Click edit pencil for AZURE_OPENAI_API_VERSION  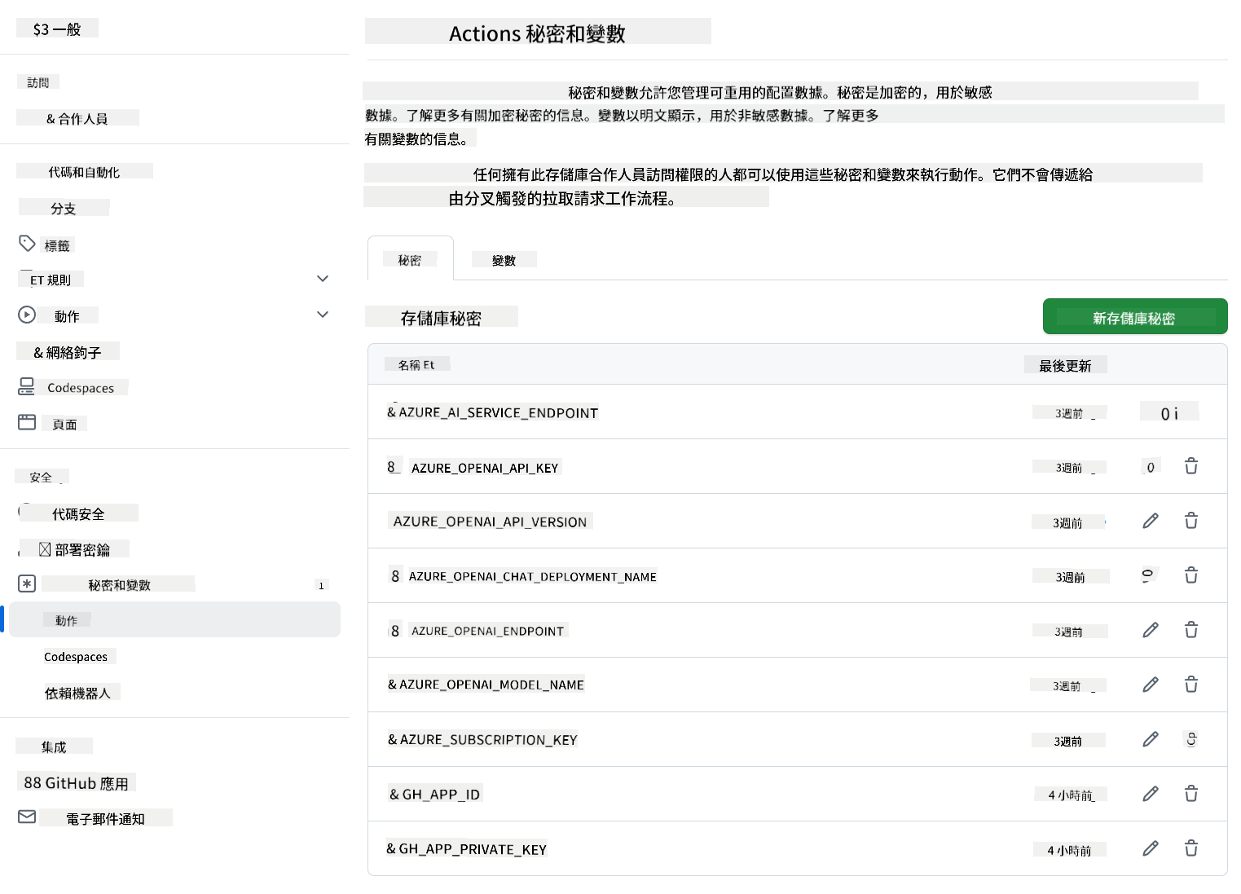(x=1150, y=521)
